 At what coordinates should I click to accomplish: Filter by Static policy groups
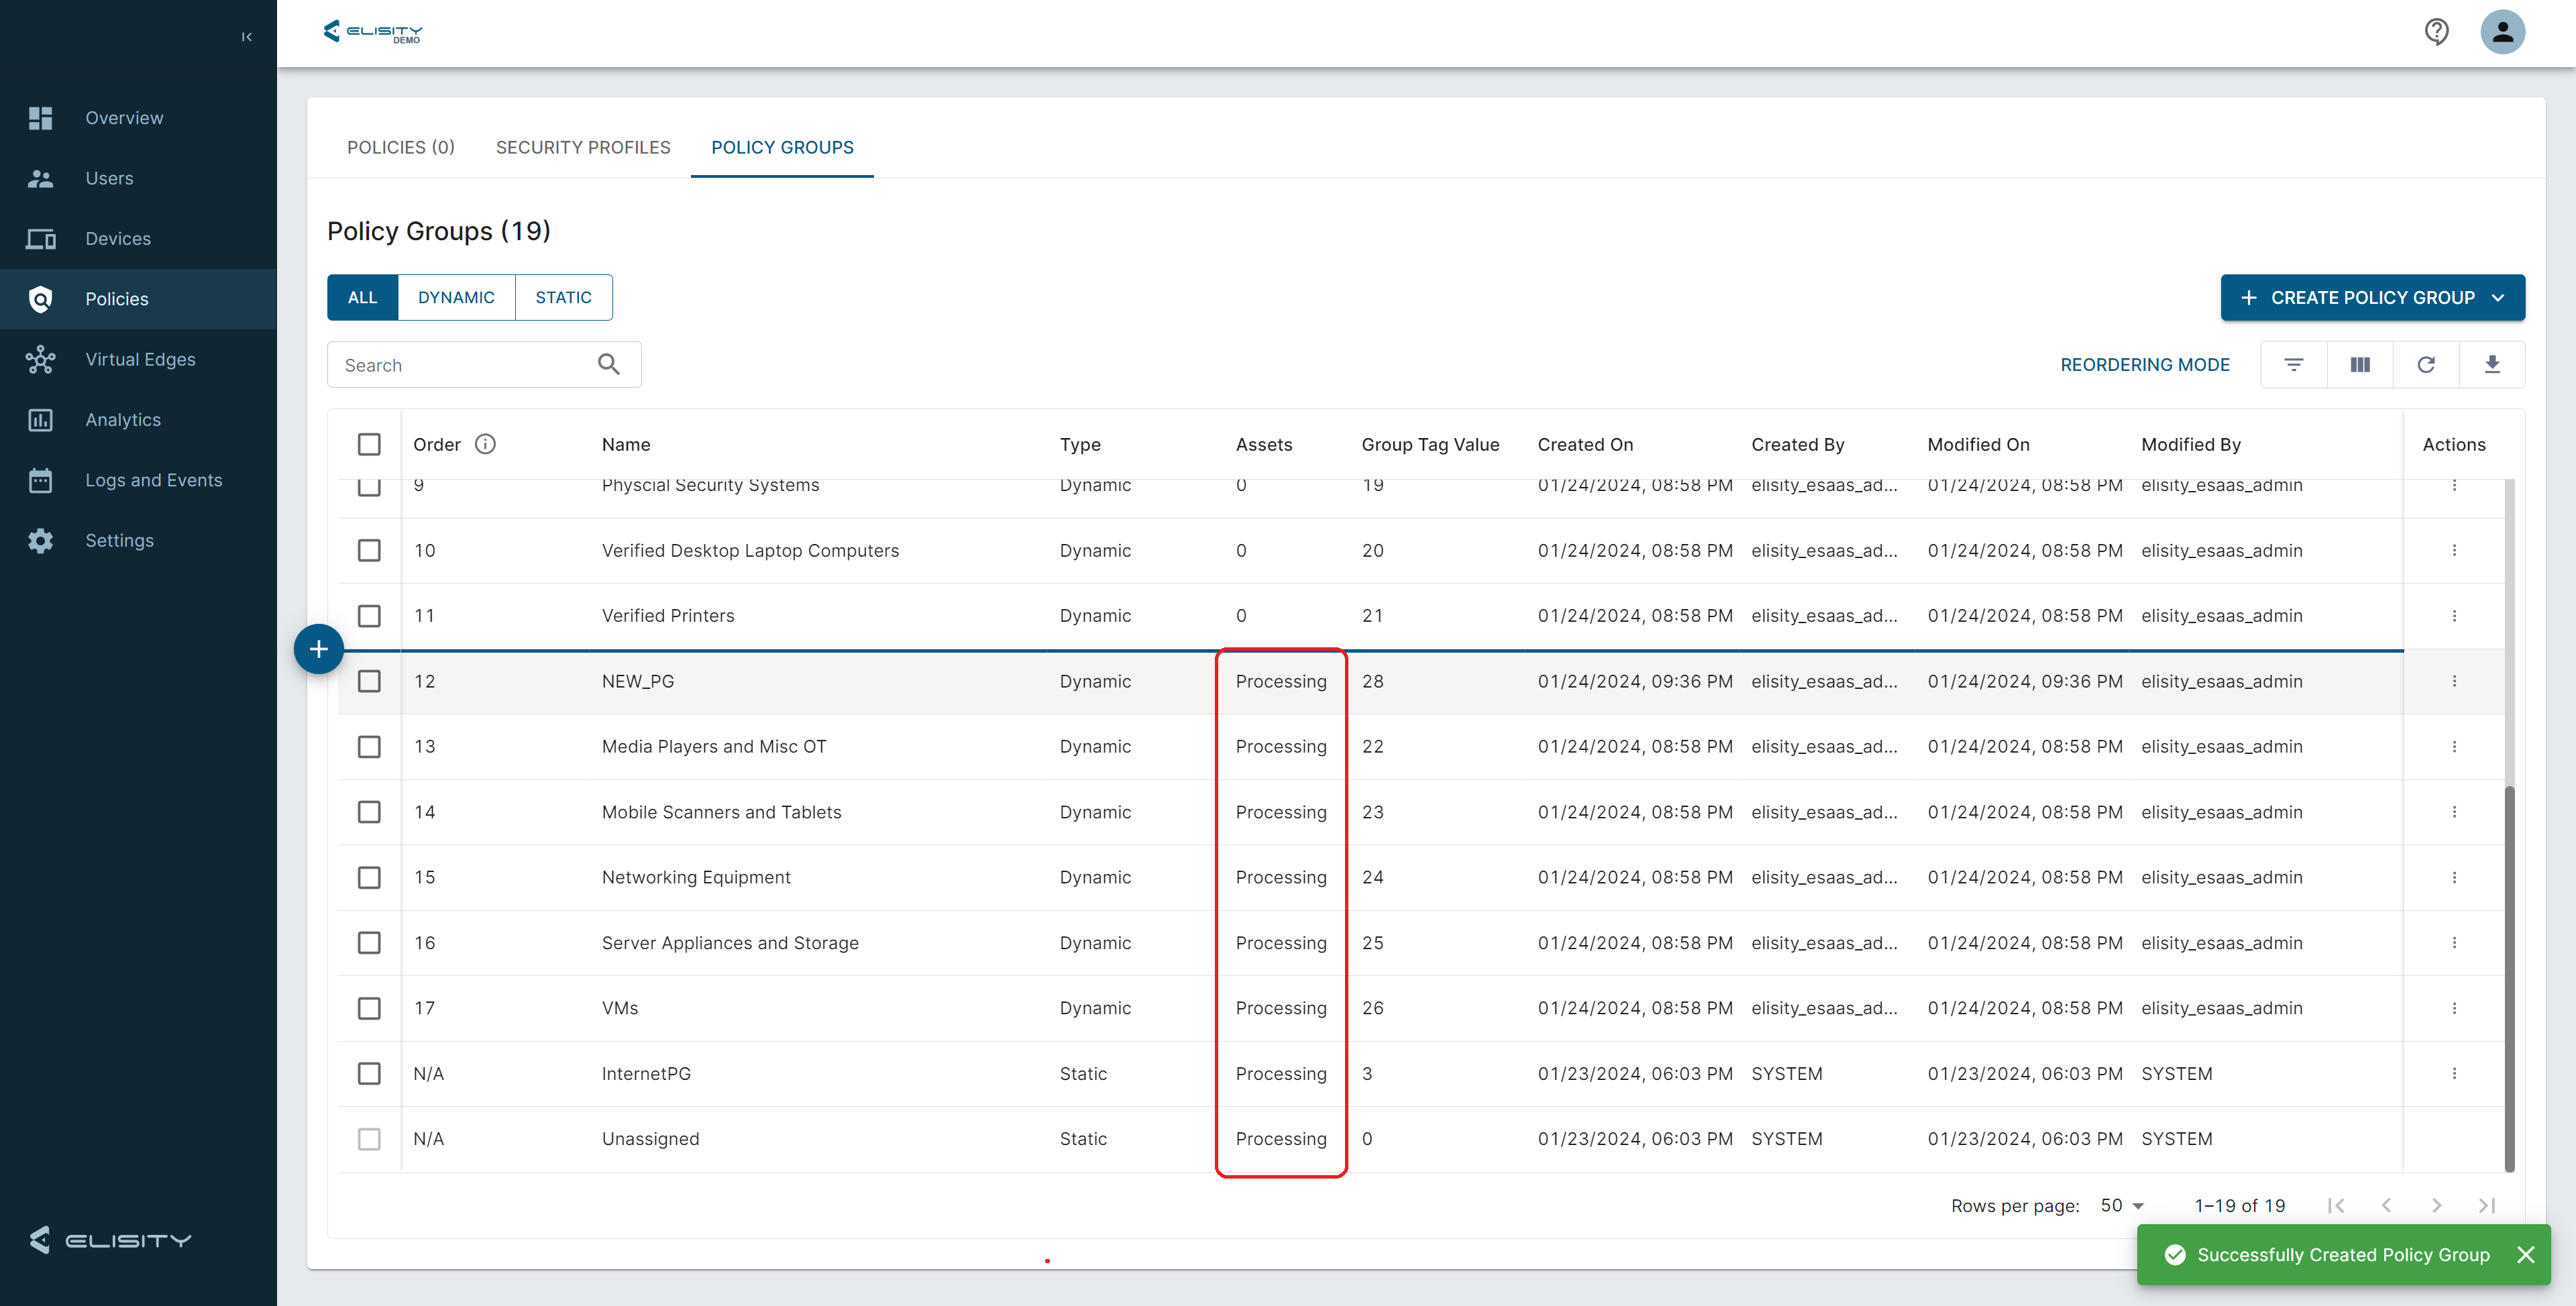click(564, 298)
